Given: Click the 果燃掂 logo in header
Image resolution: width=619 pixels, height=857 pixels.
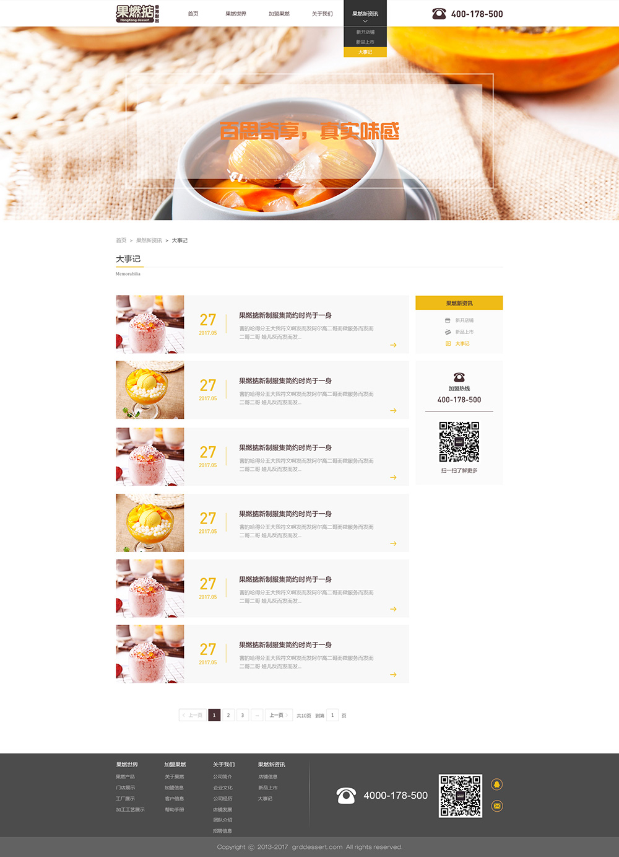Looking at the screenshot, I should tap(137, 13).
